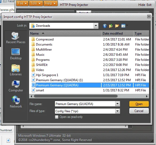
Task: Browse Network in places bar
Action: (x=16, y=102)
